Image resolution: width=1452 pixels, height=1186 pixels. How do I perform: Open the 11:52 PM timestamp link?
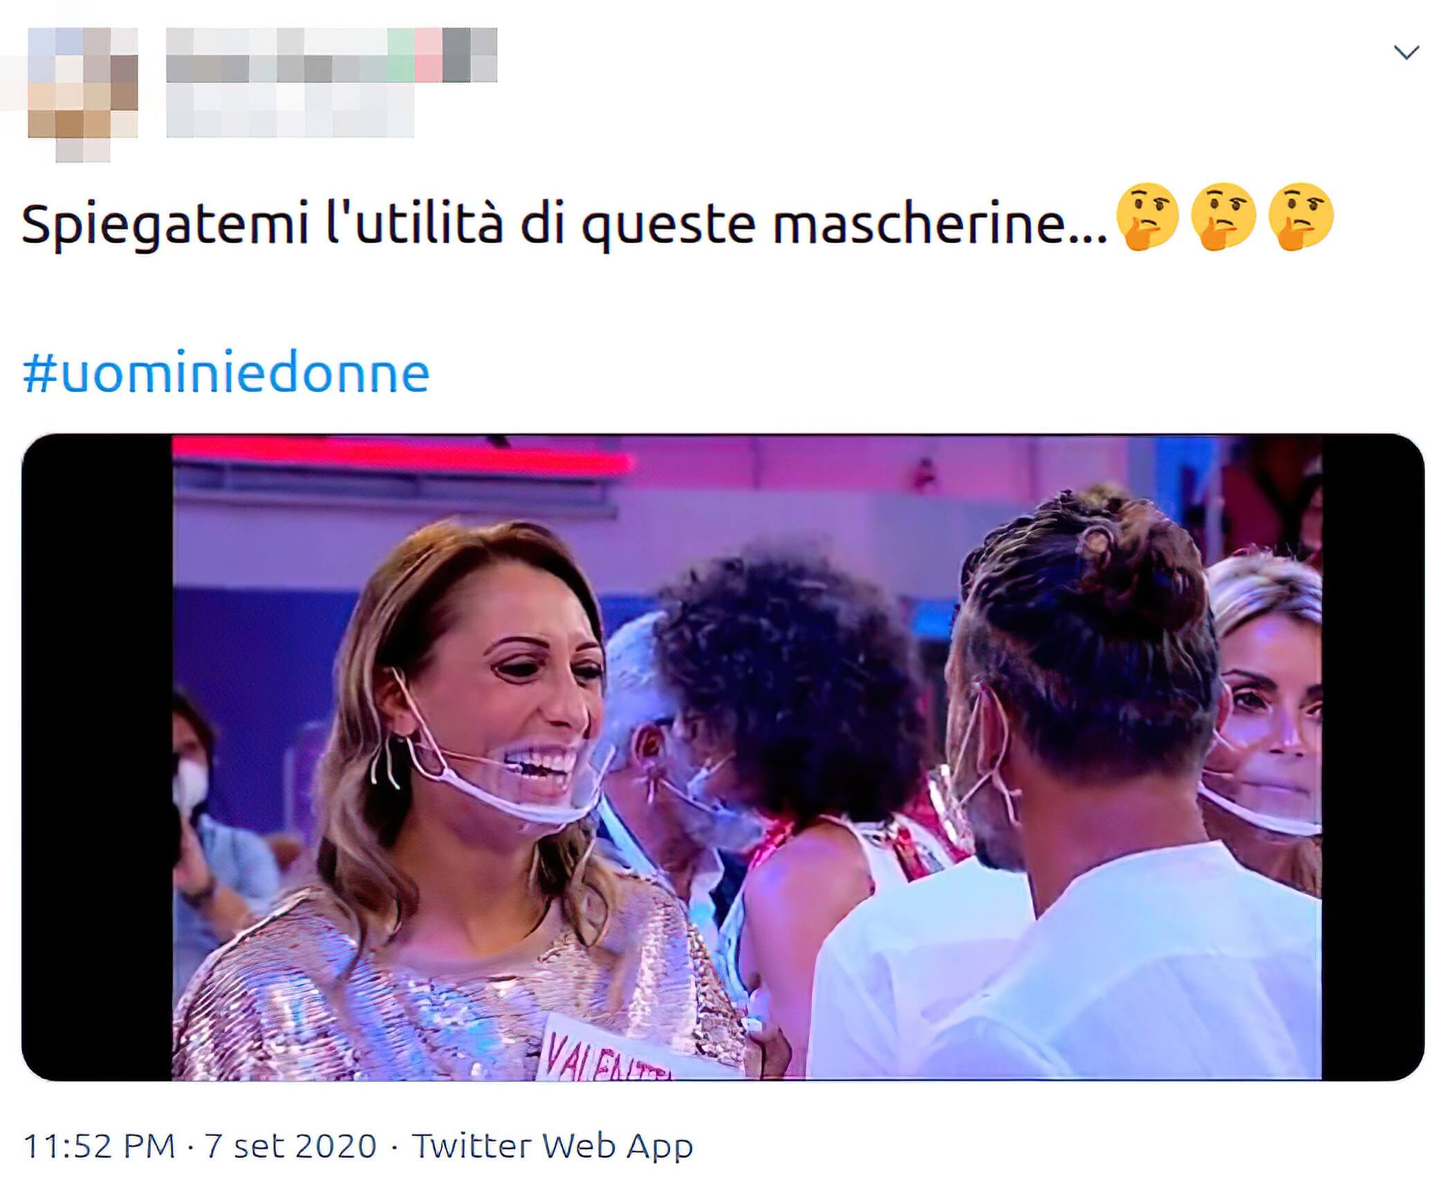coord(100,1146)
